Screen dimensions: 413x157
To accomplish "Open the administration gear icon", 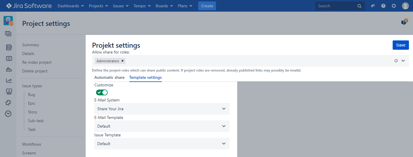I will point(394,6).
